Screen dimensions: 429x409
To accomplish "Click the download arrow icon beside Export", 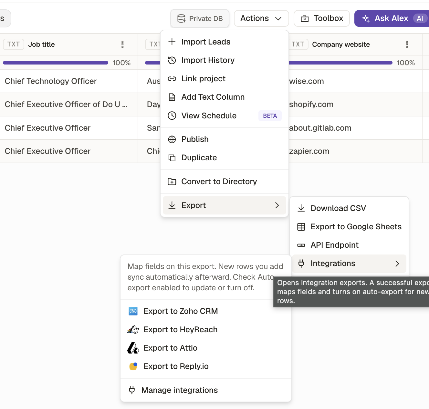I will tap(172, 205).
